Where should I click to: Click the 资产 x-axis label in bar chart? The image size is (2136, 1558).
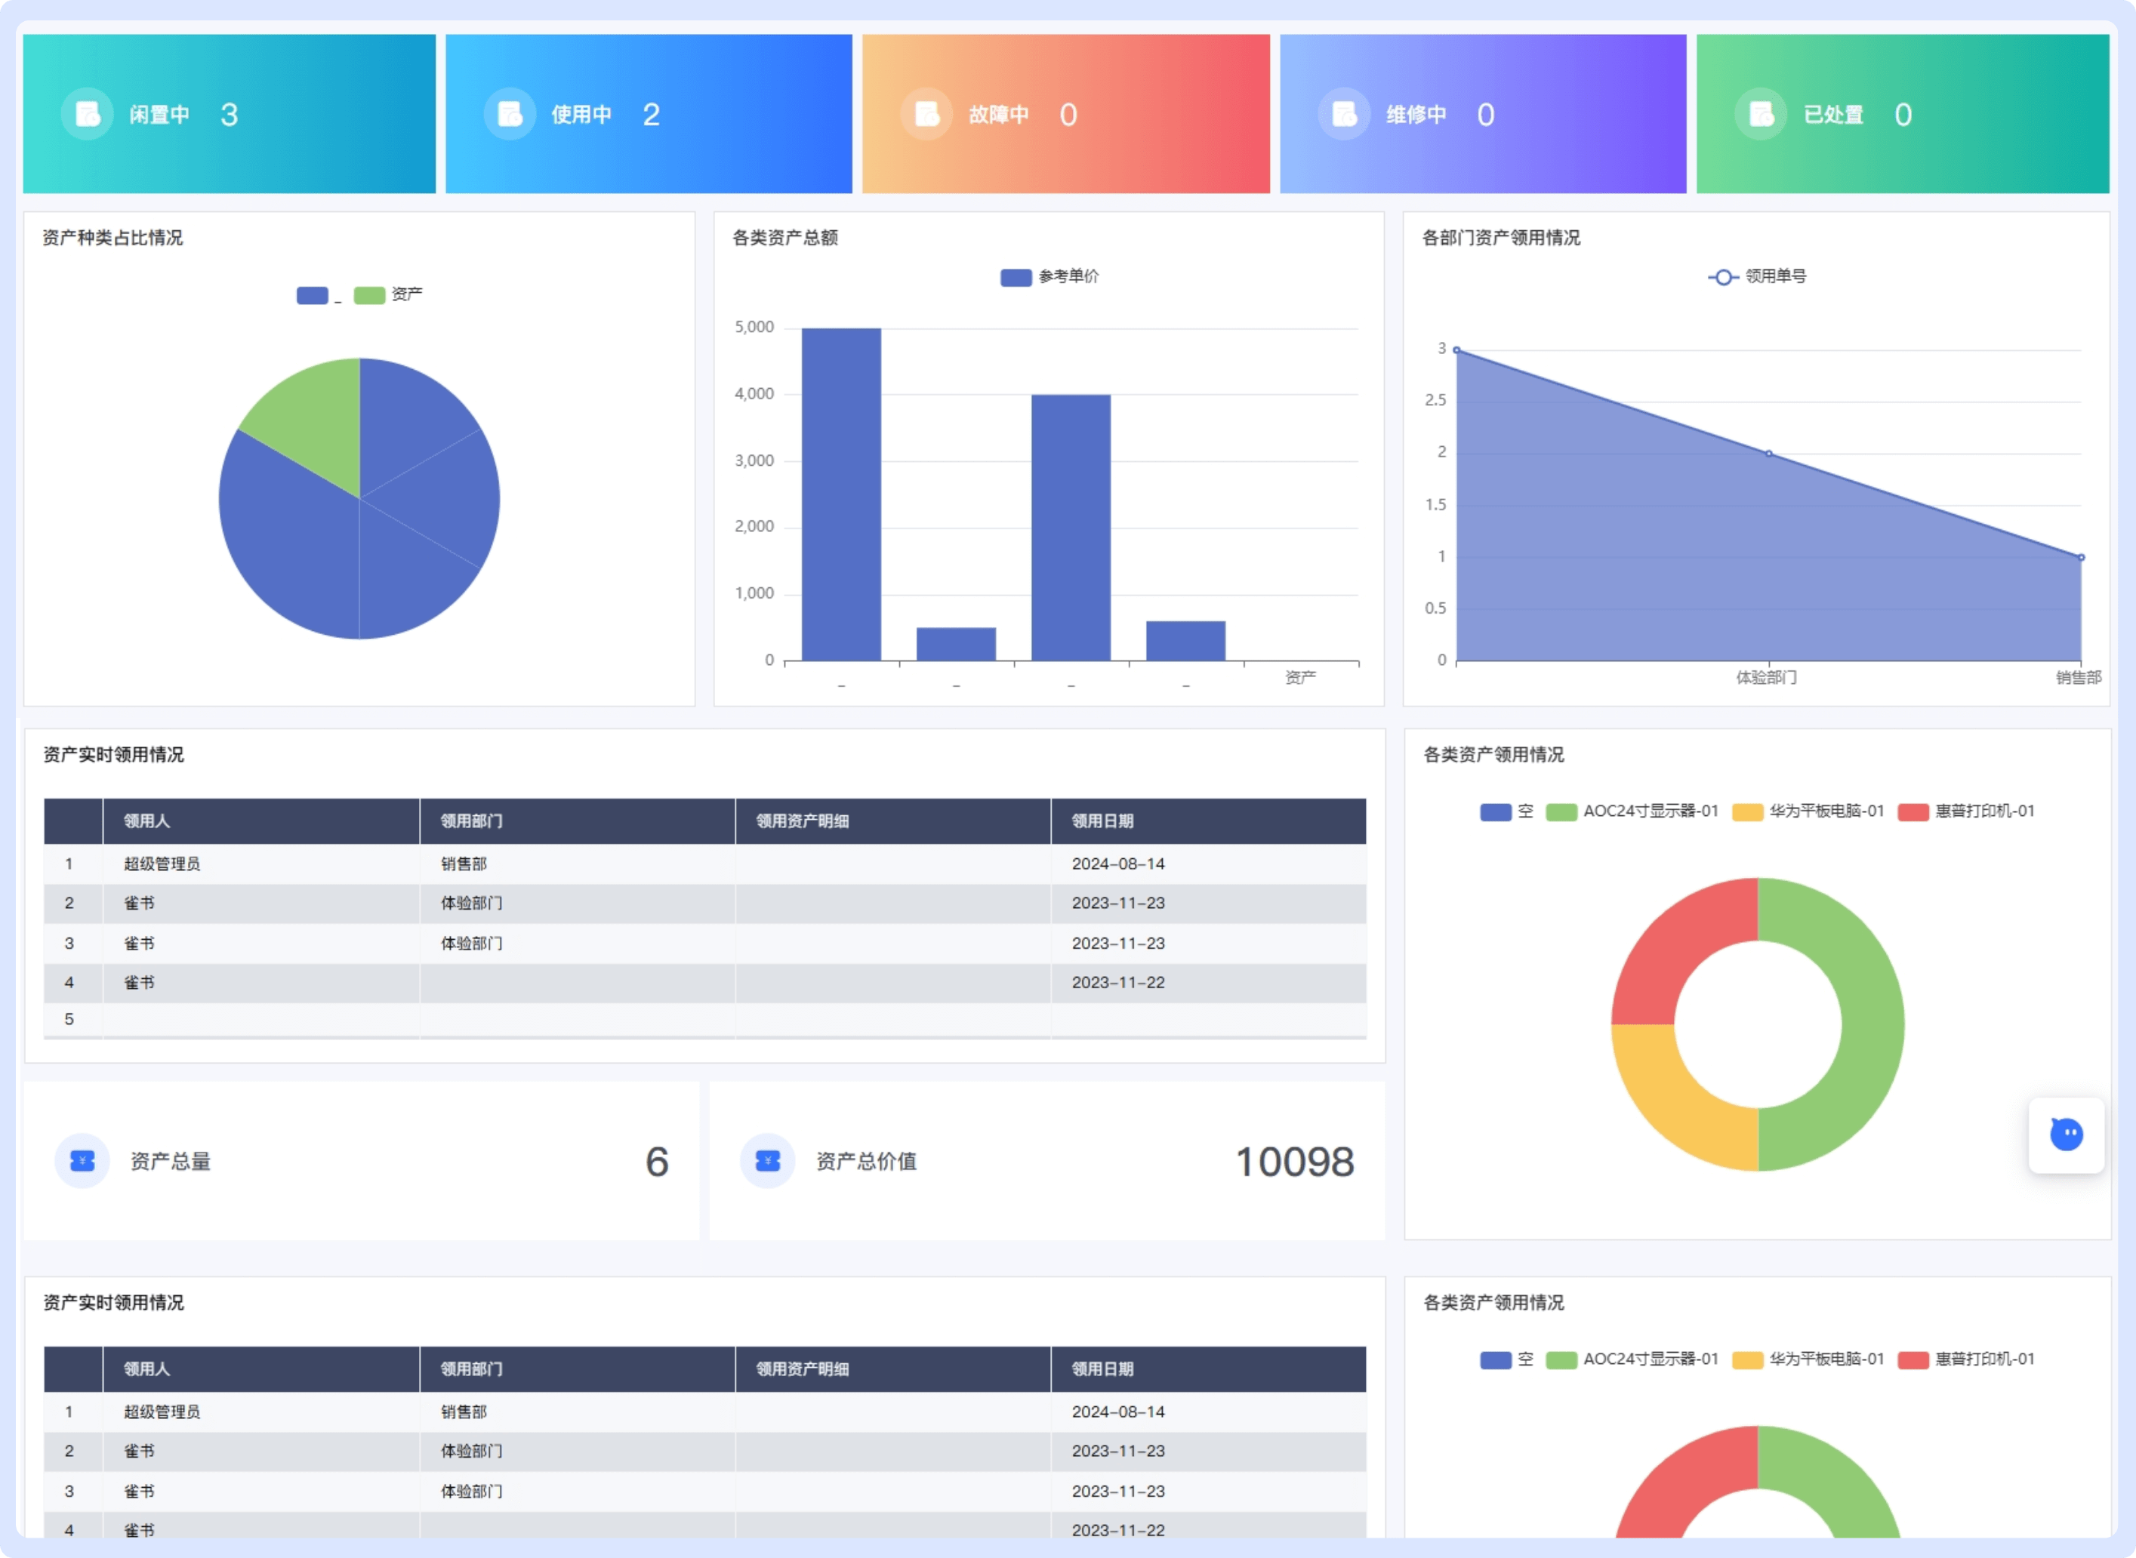[1300, 677]
